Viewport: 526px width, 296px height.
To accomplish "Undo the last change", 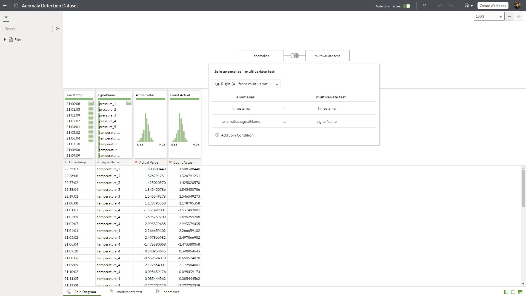I will (440, 5).
